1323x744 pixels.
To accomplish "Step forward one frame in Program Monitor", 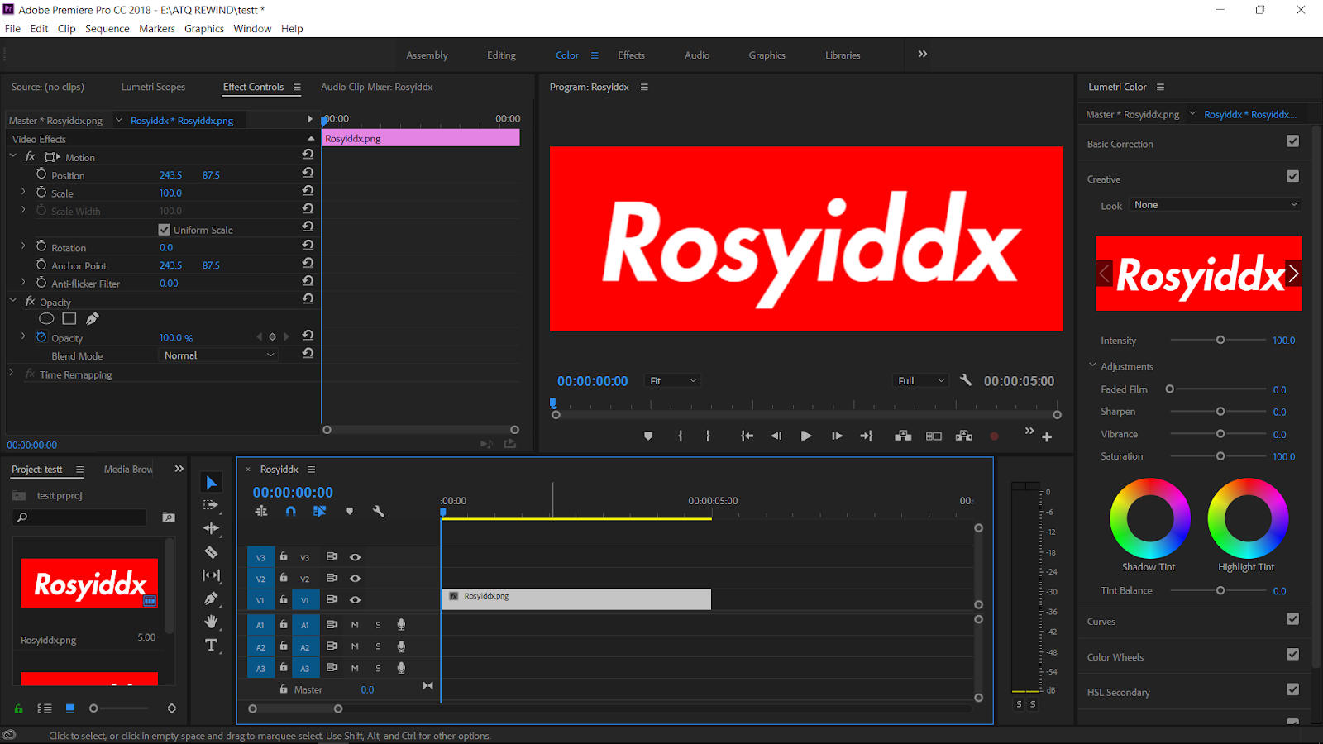I will click(837, 436).
